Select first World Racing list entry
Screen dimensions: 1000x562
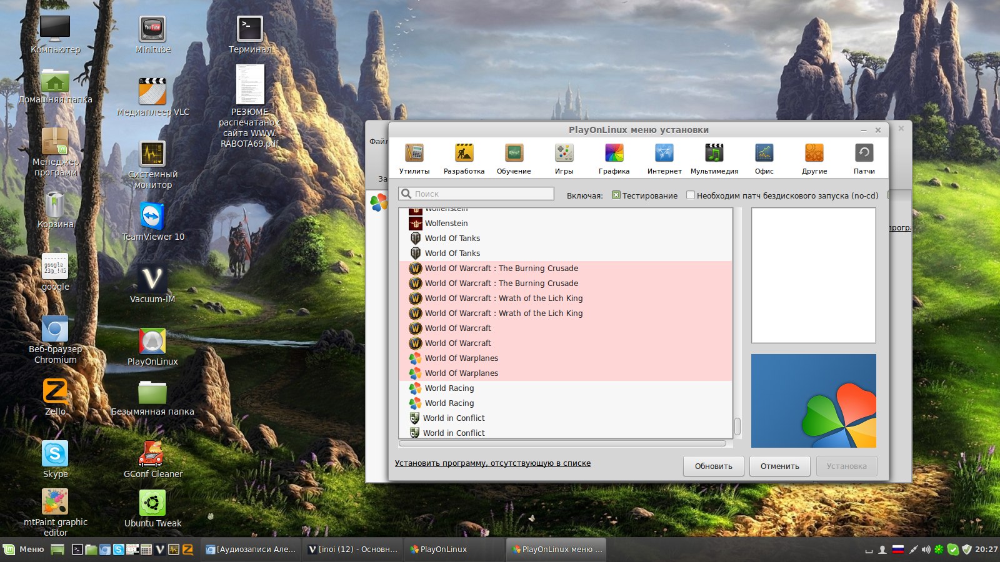(449, 388)
